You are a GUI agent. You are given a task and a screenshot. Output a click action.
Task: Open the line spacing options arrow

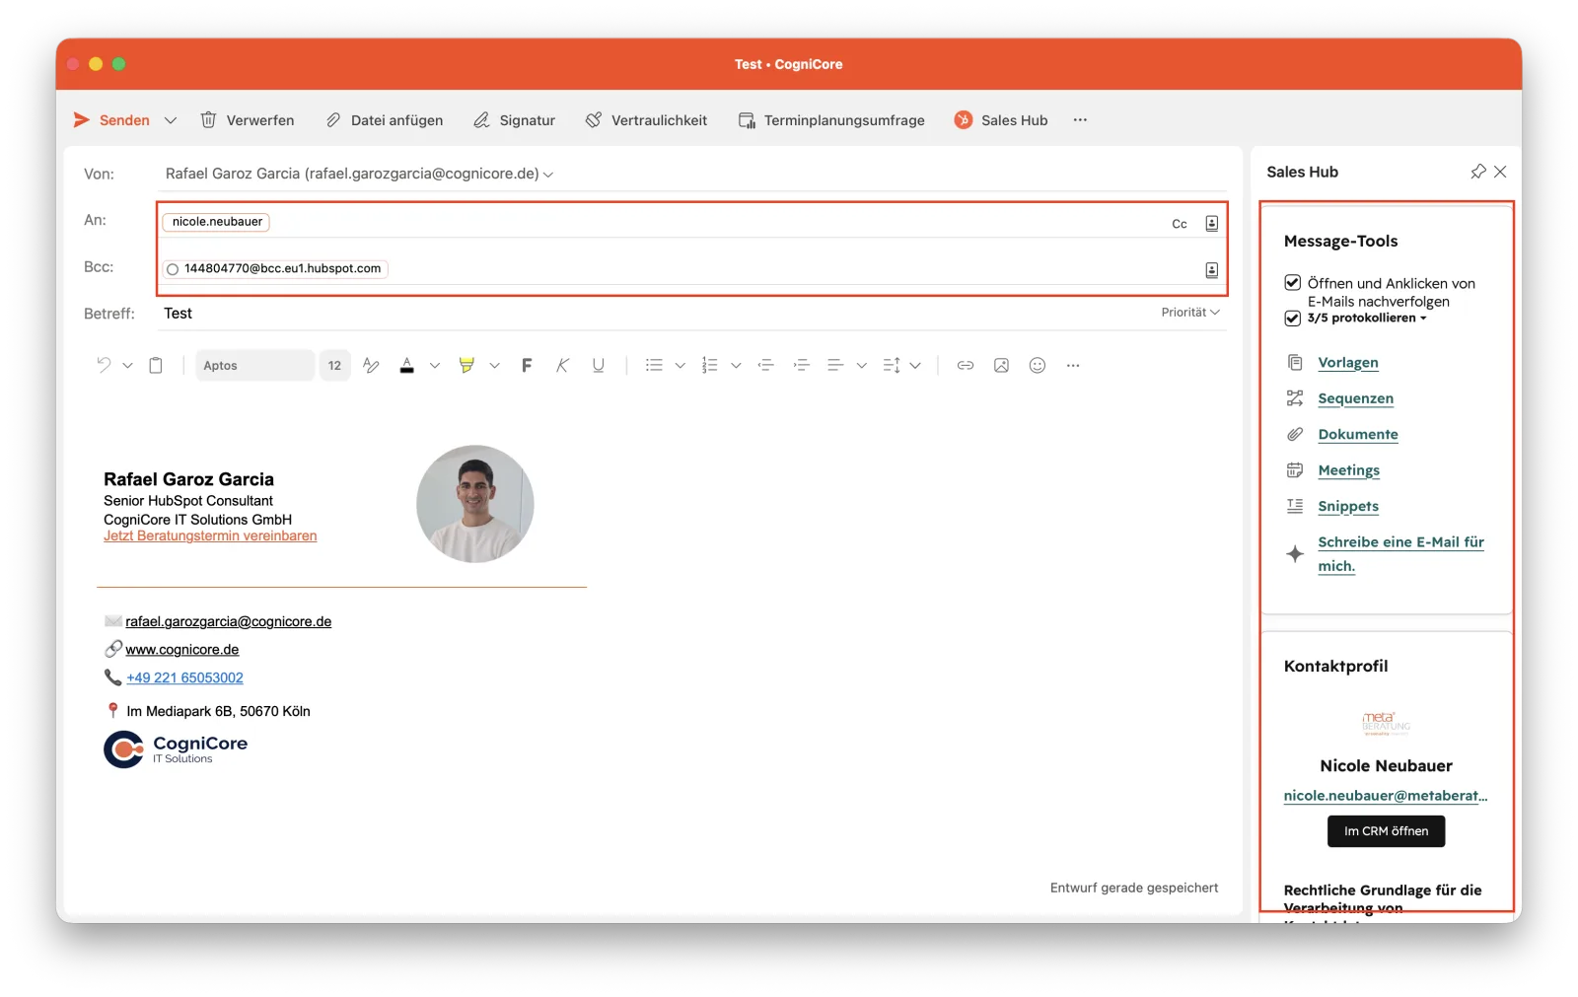click(916, 366)
